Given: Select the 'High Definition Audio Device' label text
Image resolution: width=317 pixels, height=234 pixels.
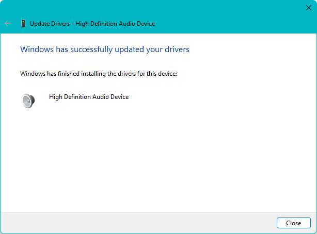Looking at the screenshot, I should [x=89, y=97].
